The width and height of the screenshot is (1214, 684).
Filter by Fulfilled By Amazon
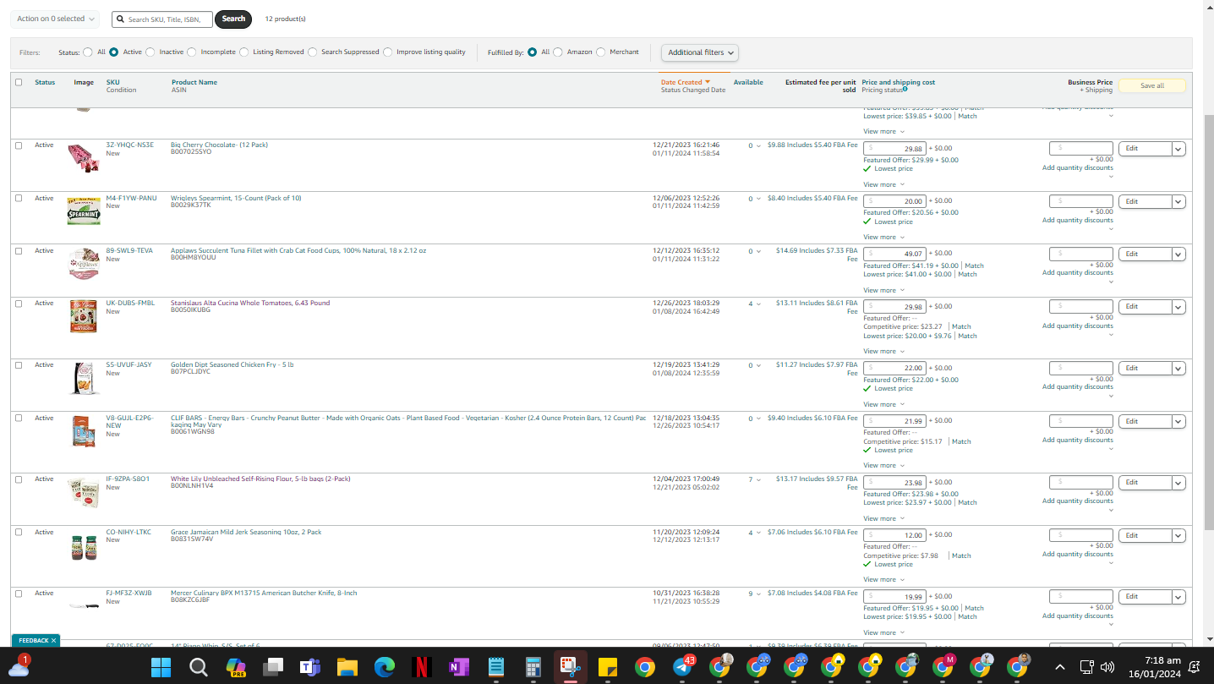pos(558,52)
